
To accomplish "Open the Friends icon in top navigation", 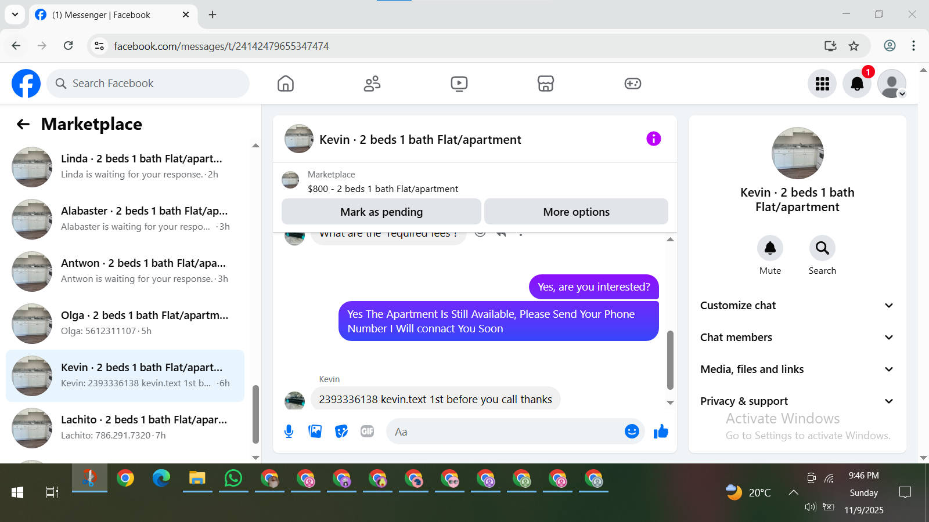I will (x=372, y=84).
